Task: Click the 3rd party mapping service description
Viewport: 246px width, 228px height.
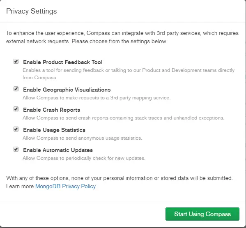Action: click(97, 98)
